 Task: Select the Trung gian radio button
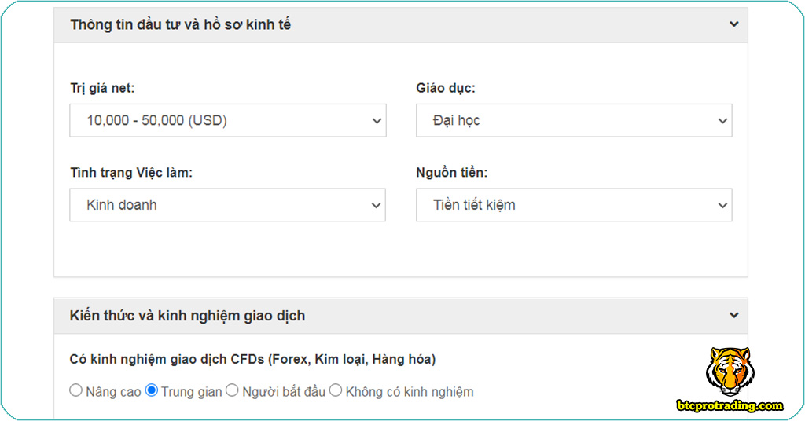coord(152,390)
